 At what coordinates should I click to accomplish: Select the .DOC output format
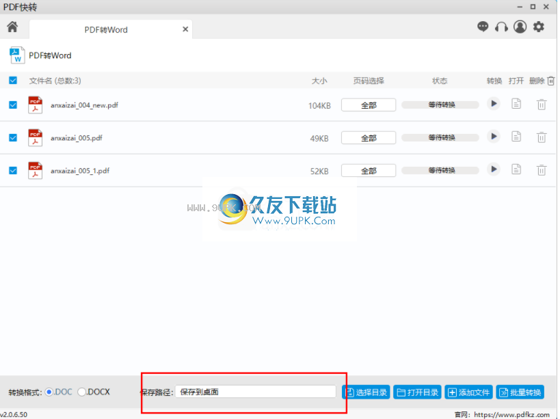click(x=49, y=392)
